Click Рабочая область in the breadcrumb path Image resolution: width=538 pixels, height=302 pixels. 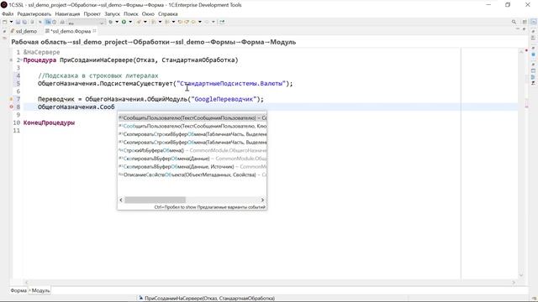click(40, 42)
